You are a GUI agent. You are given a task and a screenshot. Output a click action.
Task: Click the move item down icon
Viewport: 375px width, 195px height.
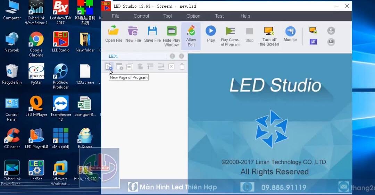coord(161,66)
